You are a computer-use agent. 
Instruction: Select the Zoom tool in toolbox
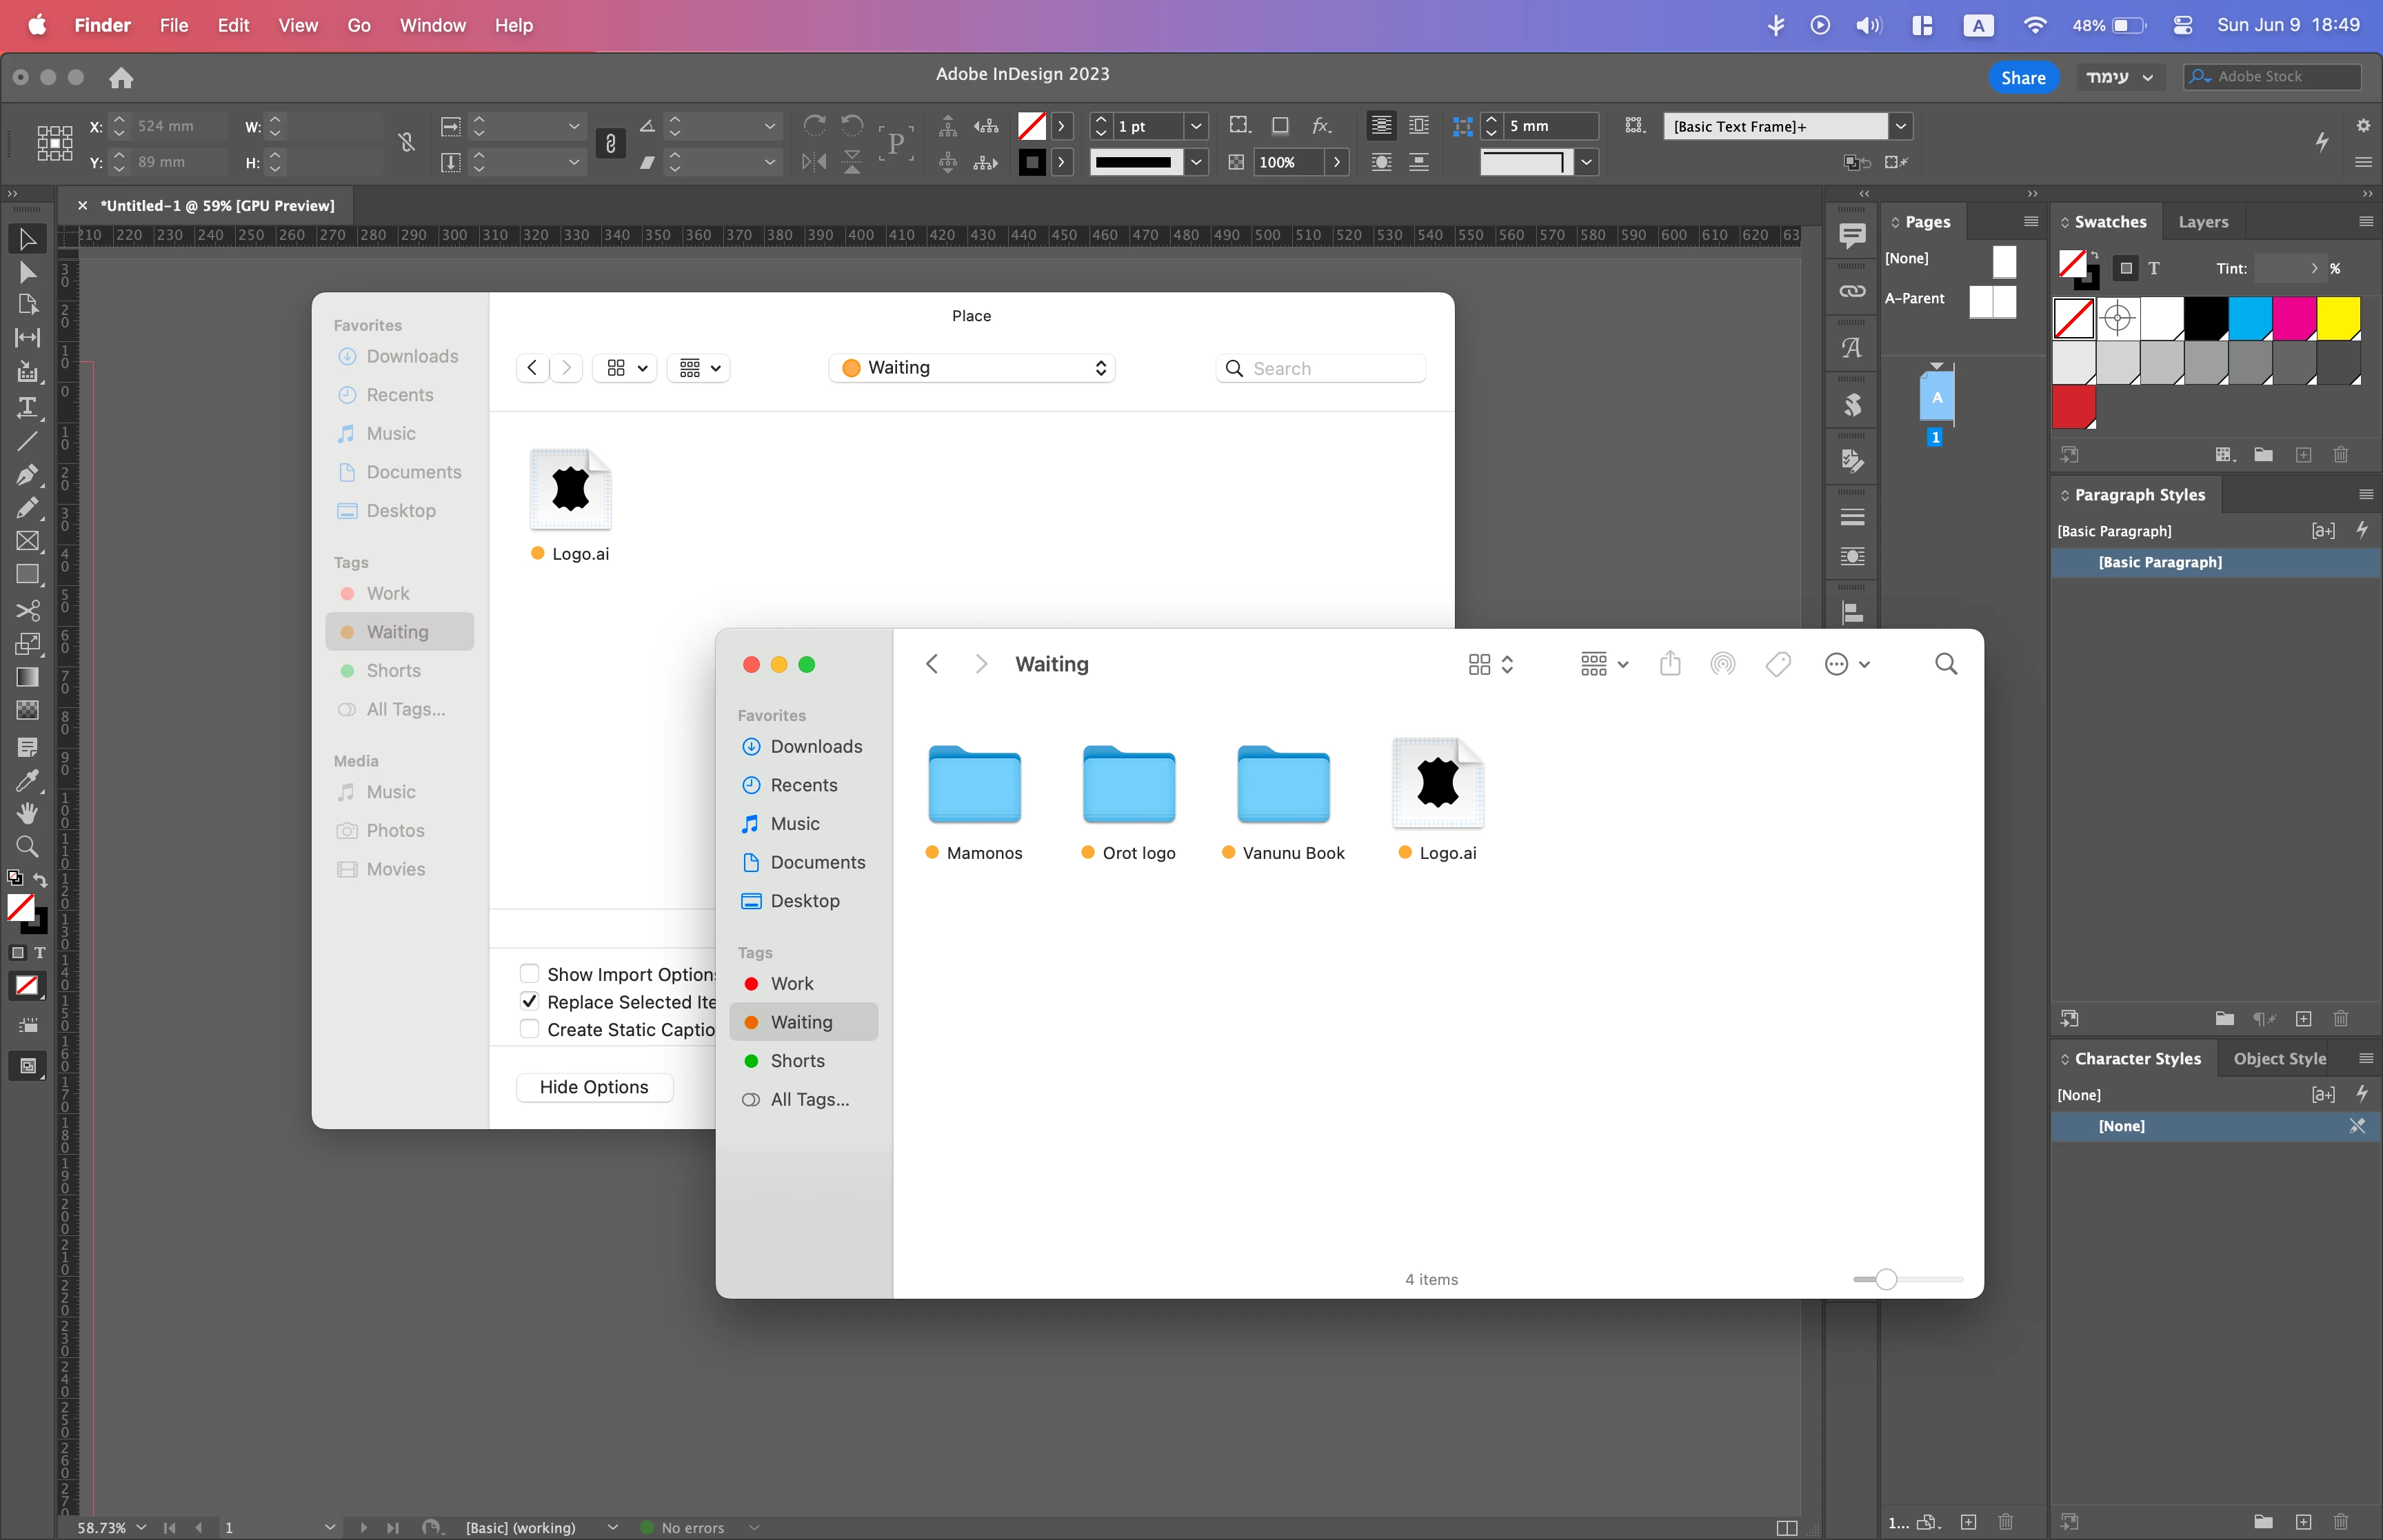coord(27,847)
